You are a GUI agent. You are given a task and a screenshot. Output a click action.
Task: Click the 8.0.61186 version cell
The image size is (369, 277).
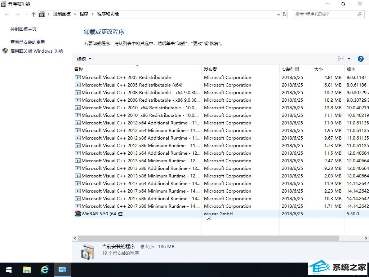click(356, 85)
